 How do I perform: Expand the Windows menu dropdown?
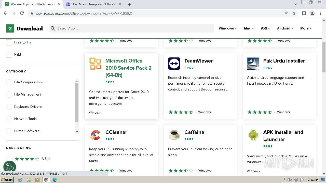[x=228, y=28]
